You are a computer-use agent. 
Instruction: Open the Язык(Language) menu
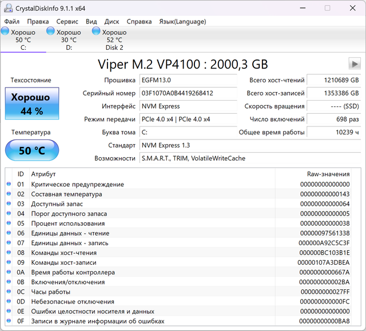(x=182, y=22)
